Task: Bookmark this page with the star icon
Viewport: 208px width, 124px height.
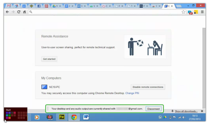Action: coord(183,12)
